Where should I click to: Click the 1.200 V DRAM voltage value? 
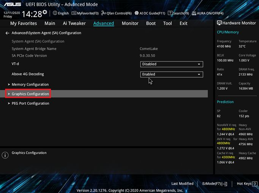pos(222,88)
